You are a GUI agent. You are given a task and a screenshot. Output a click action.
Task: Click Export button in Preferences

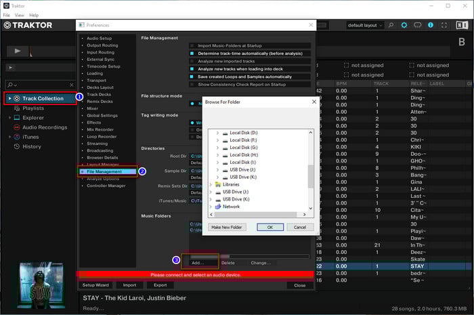tap(160, 285)
